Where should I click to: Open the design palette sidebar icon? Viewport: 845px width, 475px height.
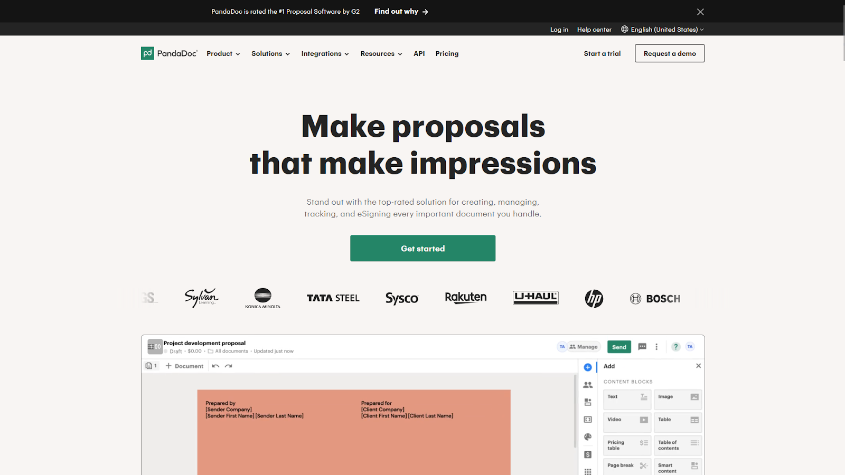588,437
